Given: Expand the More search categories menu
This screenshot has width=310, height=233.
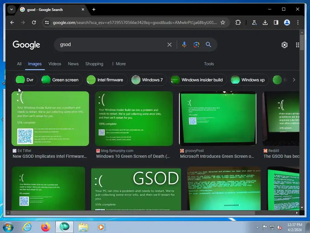Looking at the screenshot, I should pos(119,64).
